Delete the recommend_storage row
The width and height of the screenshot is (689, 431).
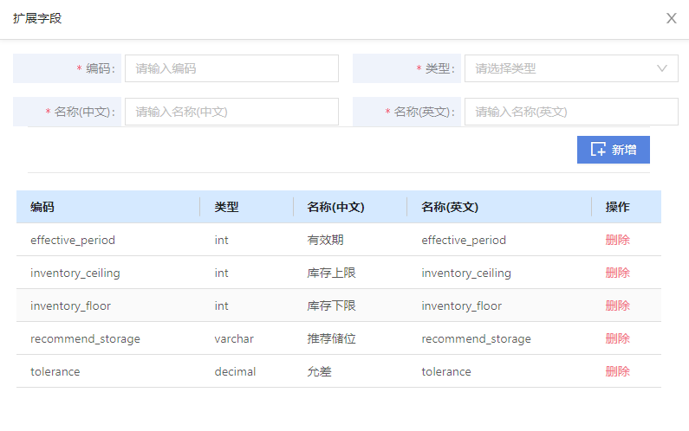point(617,338)
